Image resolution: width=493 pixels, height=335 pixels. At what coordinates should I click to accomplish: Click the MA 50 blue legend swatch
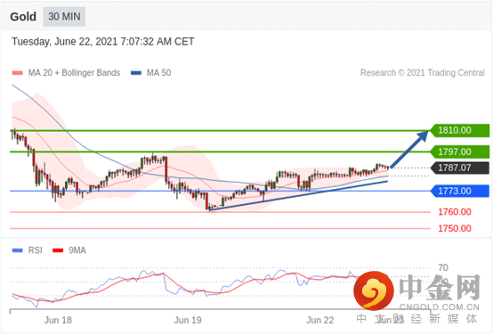tap(136, 73)
